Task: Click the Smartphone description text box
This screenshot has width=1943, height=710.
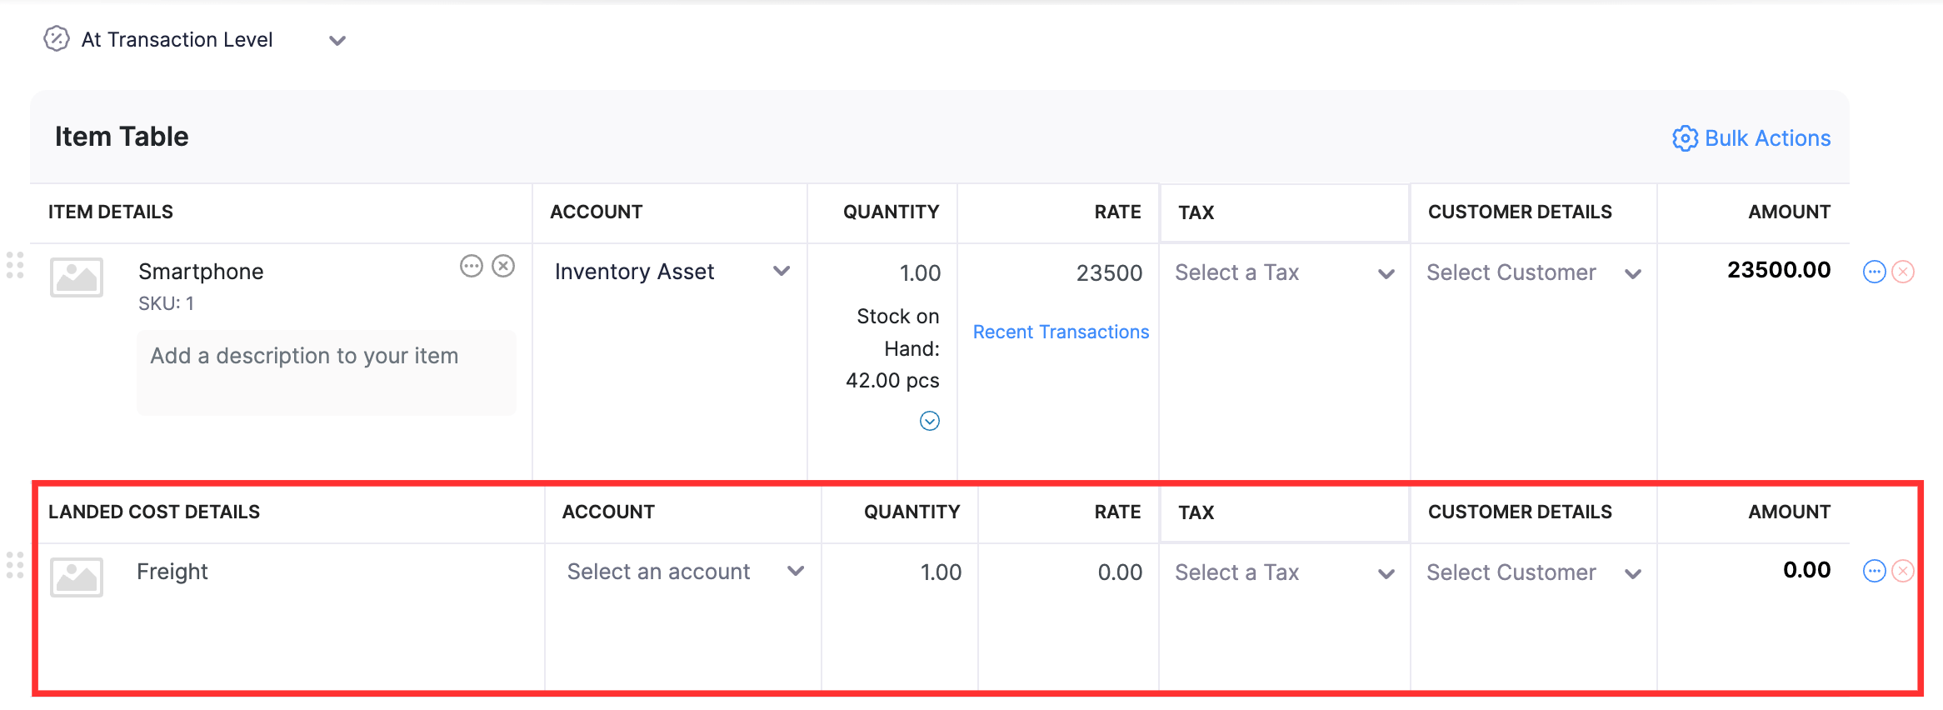Action: point(327,372)
